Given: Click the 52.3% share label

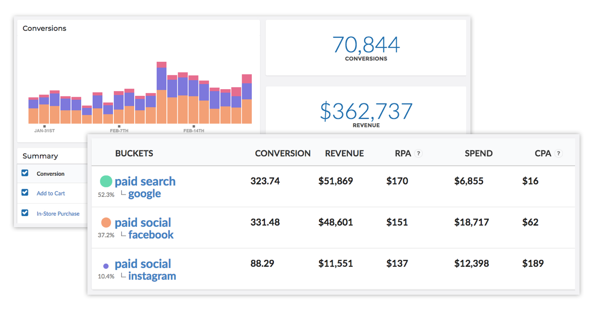Looking at the screenshot, I should 106,195.
